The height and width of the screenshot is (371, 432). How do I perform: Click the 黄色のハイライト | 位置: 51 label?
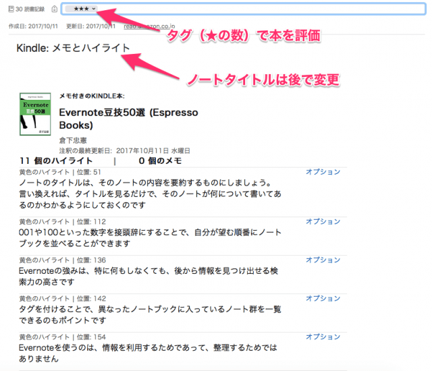pos(60,172)
